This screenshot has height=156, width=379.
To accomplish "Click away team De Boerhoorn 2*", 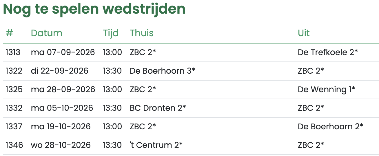I will click(331, 126).
